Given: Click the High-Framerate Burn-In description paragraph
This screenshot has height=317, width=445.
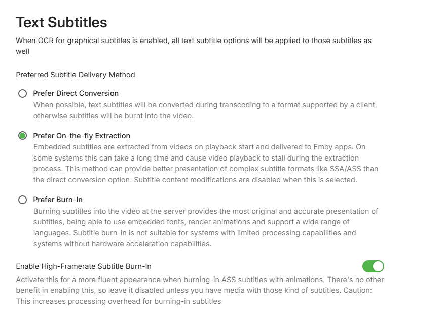Looking at the screenshot, I should coord(200,291).
